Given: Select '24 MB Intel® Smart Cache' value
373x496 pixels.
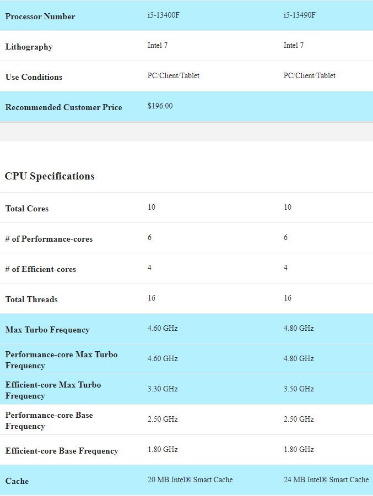Looking at the screenshot, I should tap(326, 480).
